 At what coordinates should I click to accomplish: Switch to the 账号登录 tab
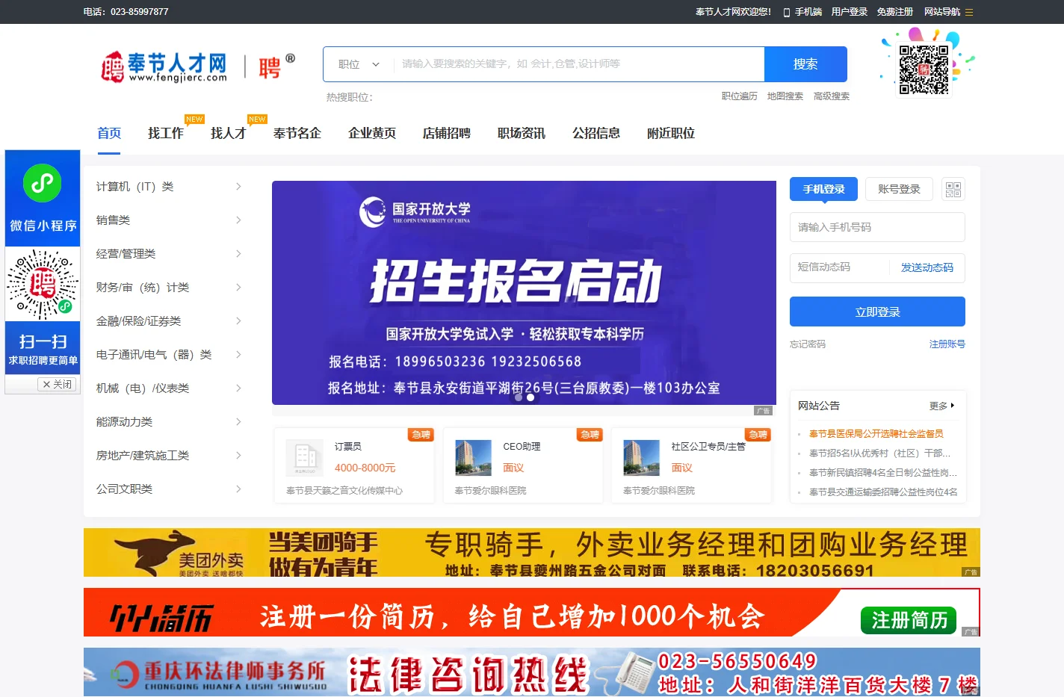point(900,189)
